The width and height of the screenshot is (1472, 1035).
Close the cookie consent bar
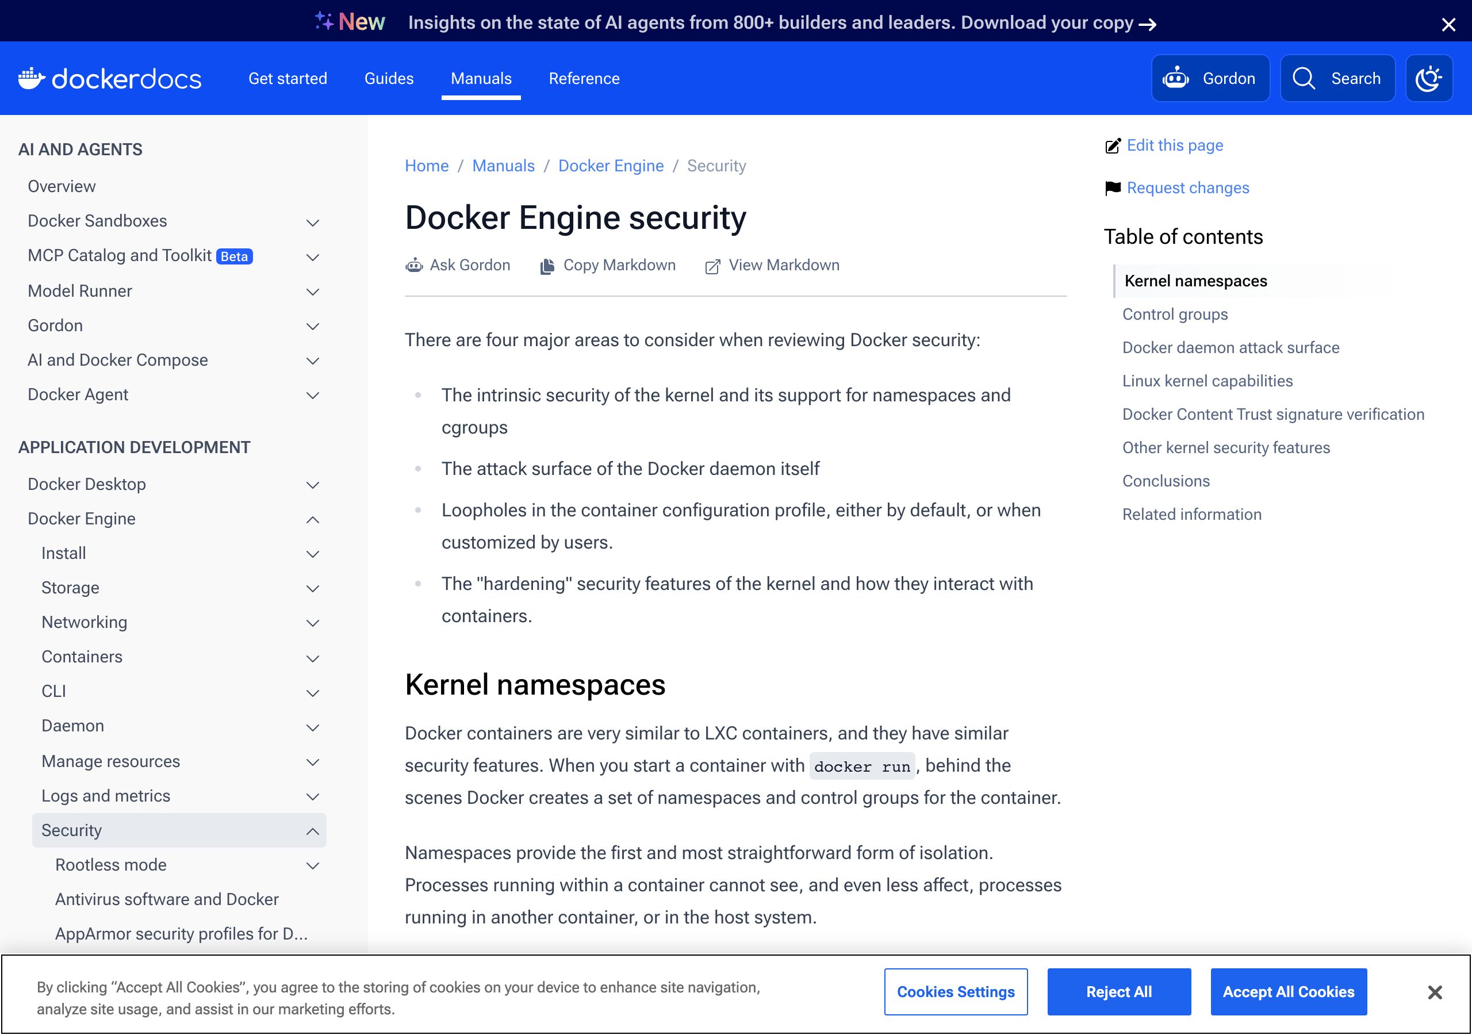coord(1435,992)
